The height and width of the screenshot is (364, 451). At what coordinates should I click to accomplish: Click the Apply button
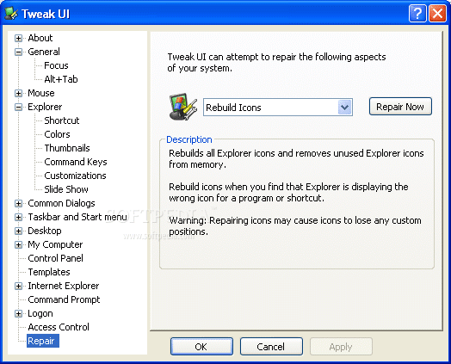click(341, 347)
